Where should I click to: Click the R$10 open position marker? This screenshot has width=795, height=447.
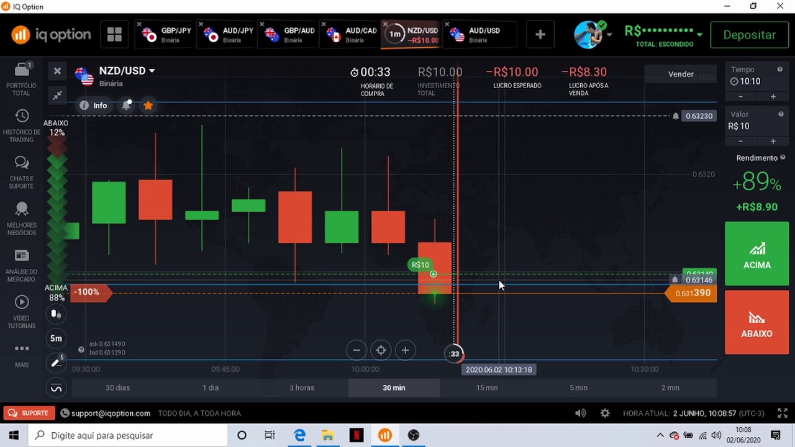pyautogui.click(x=420, y=265)
